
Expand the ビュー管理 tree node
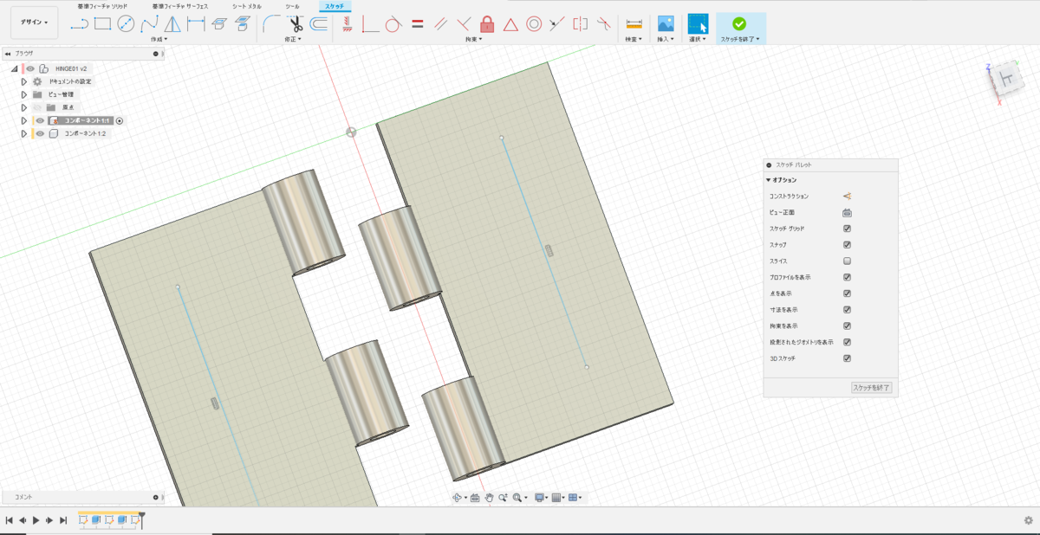coord(24,94)
